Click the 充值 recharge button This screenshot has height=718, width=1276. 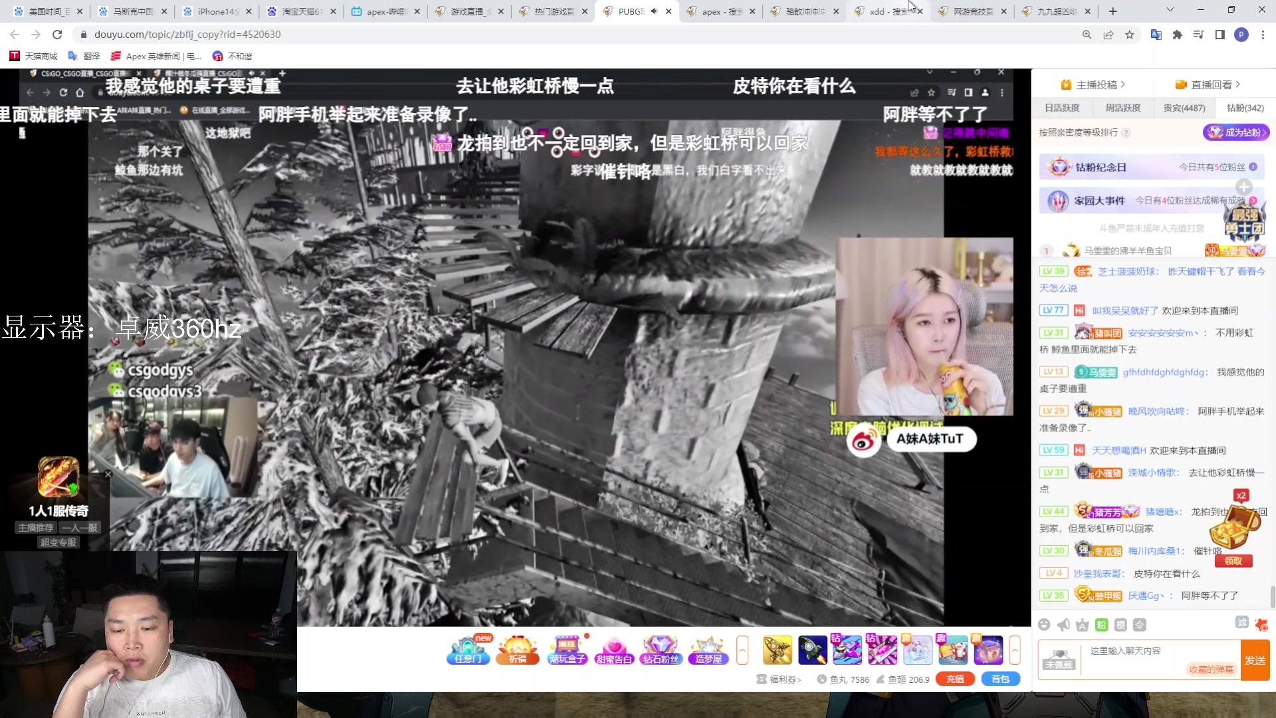click(954, 679)
